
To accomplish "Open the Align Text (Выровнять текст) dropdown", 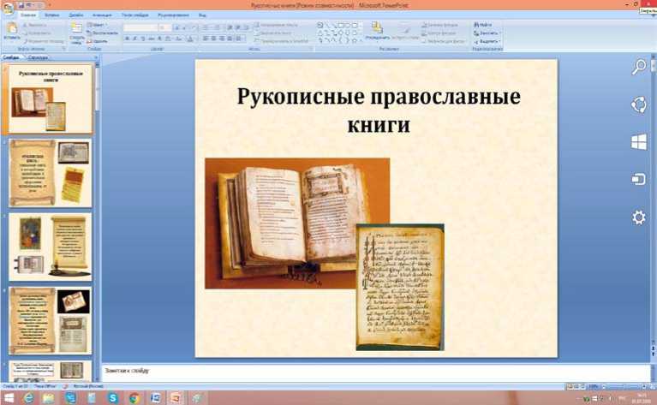I will [x=273, y=33].
